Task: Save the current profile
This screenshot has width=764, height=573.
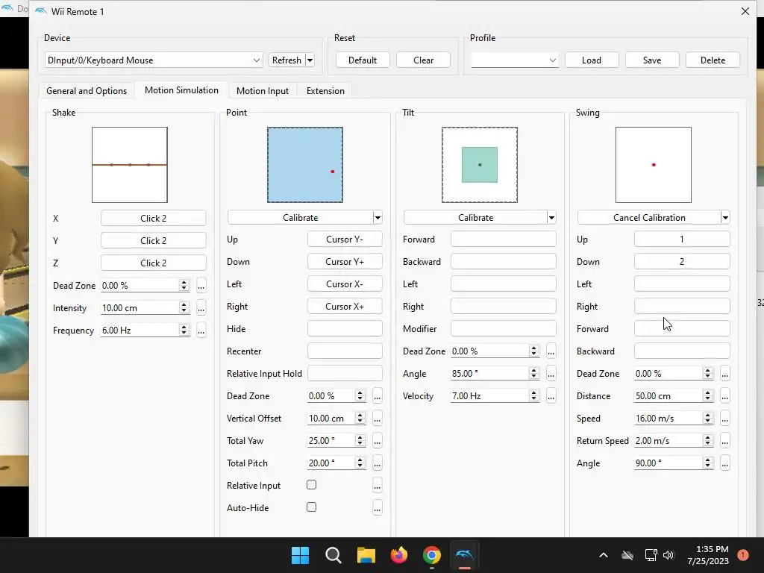Action: [652, 60]
